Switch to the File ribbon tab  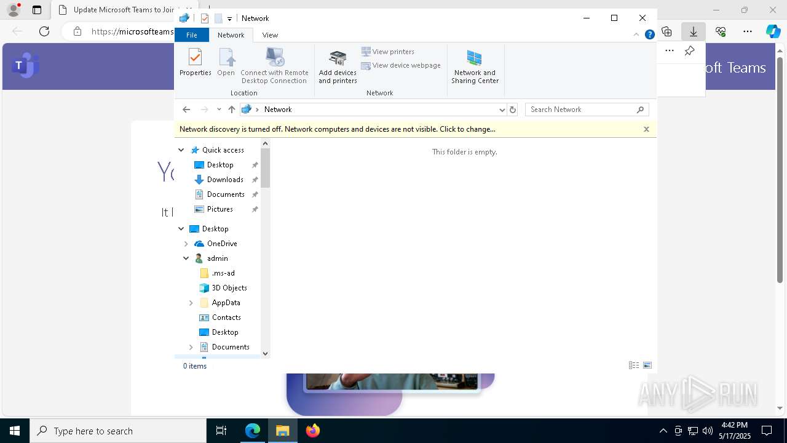click(x=192, y=35)
